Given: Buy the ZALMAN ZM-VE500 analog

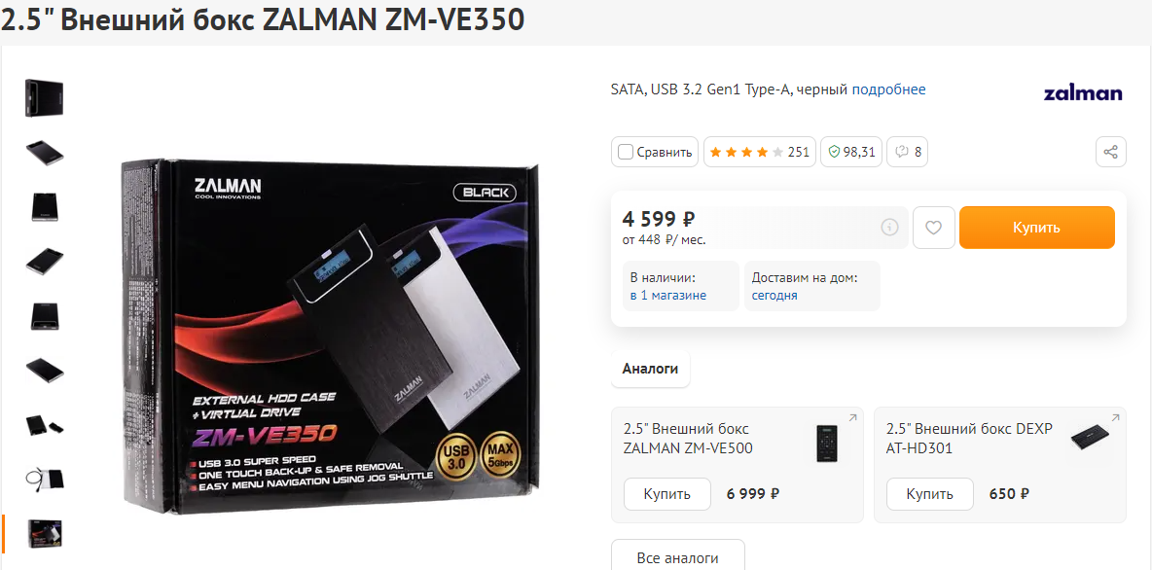Looking at the screenshot, I should click(667, 493).
